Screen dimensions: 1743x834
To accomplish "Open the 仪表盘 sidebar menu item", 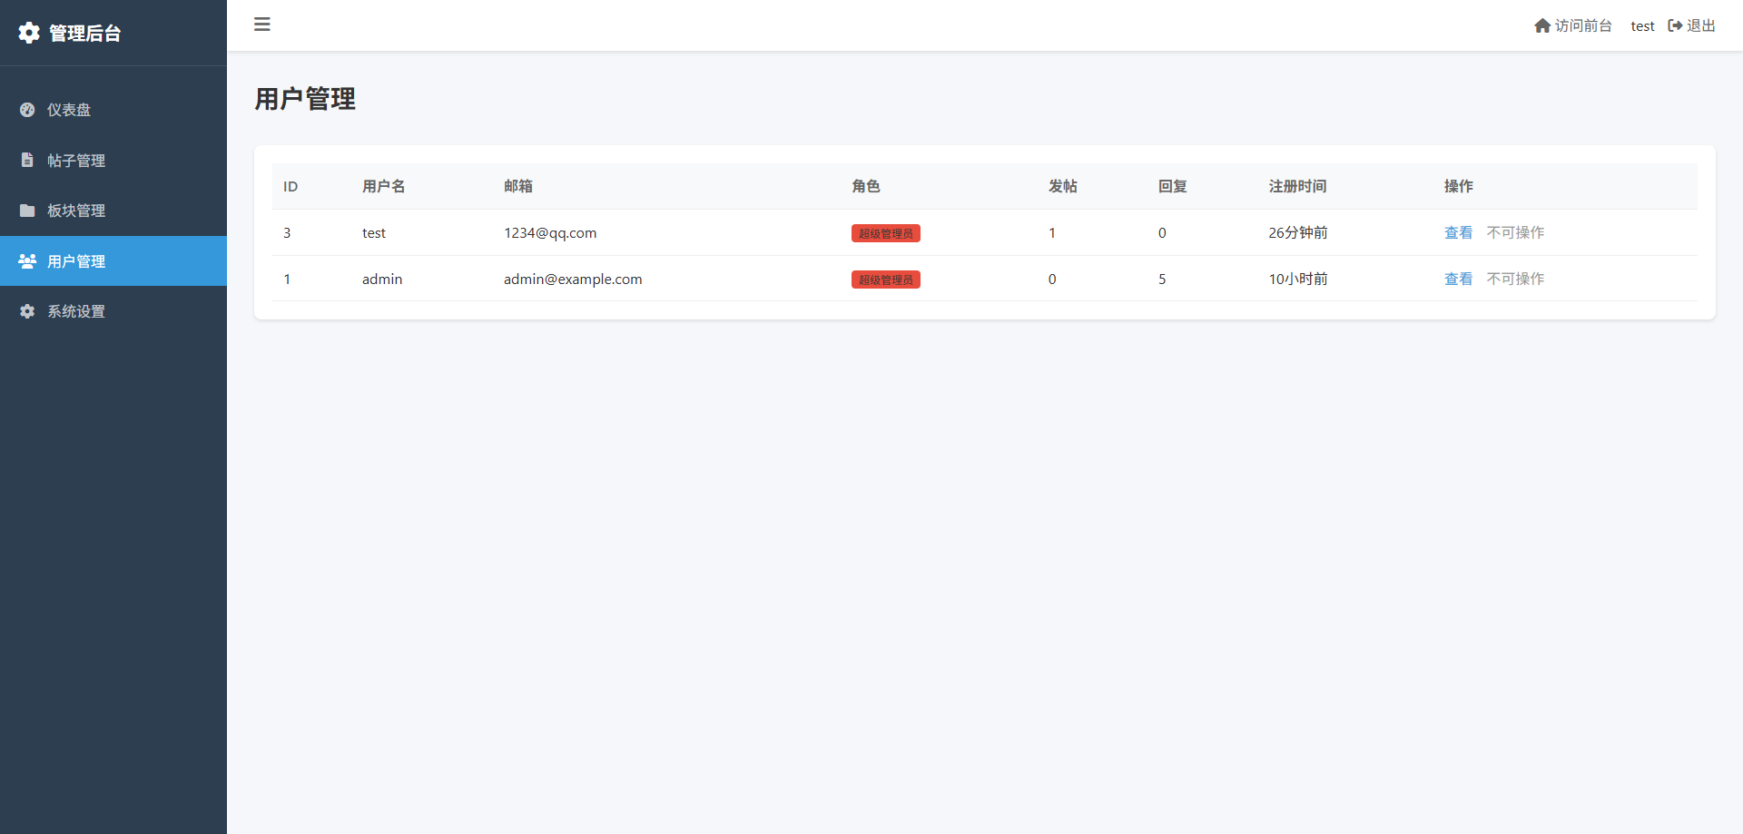I will (x=69, y=110).
